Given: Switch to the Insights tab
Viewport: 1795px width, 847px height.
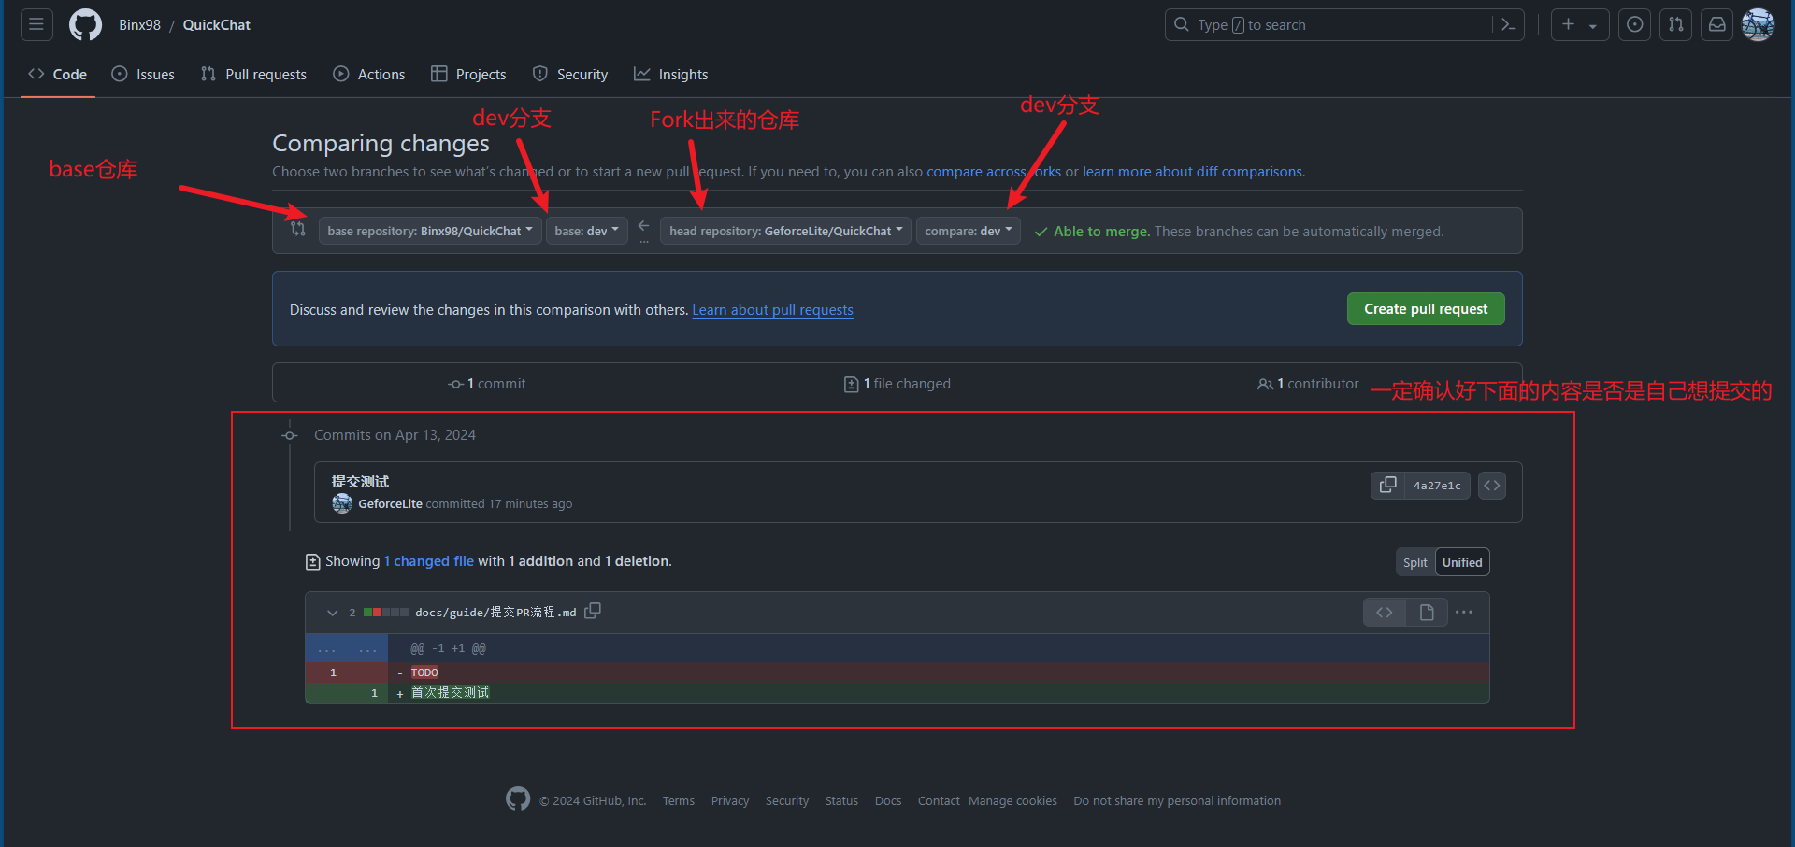Looking at the screenshot, I should pyautogui.click(x=671, y=74).
